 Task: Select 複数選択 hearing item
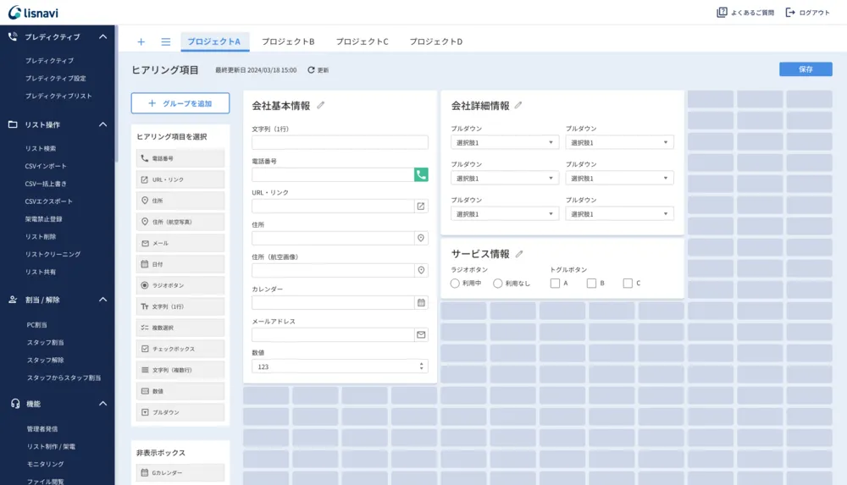(x=180, y=328)
